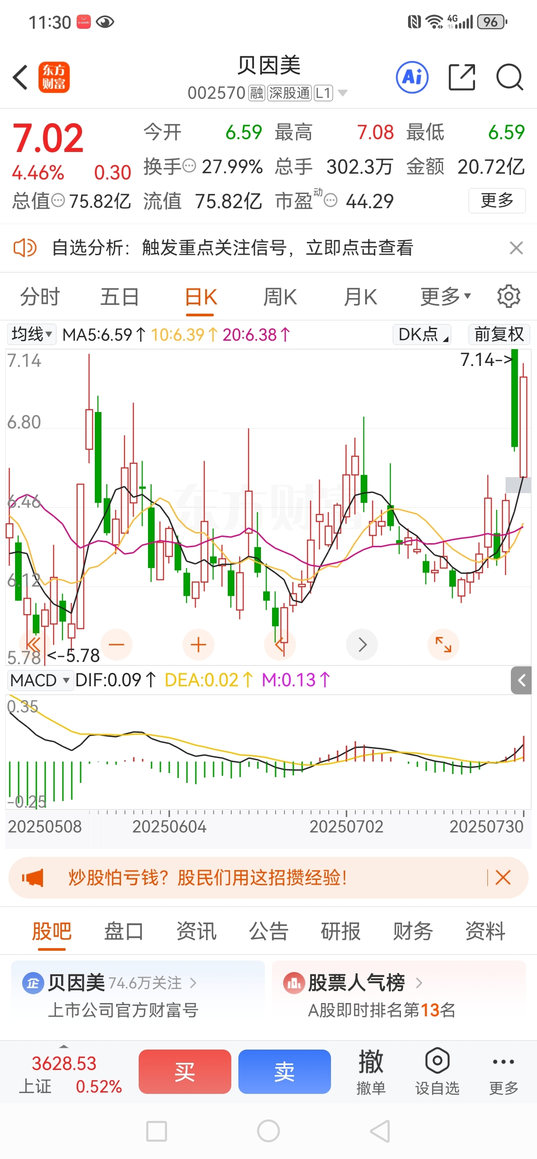The width and height of the screenshot is (537, 1159).
Task: Tap the 撤单 cancel order icon
Action: click(x=371, y=1071)
